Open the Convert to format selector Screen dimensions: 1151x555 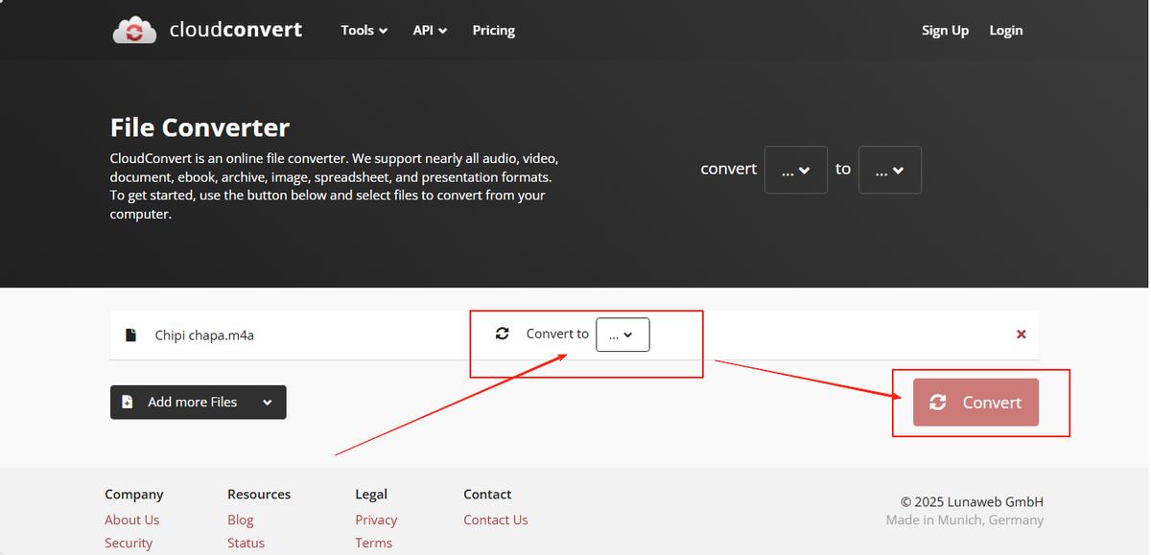coord(622,334)
